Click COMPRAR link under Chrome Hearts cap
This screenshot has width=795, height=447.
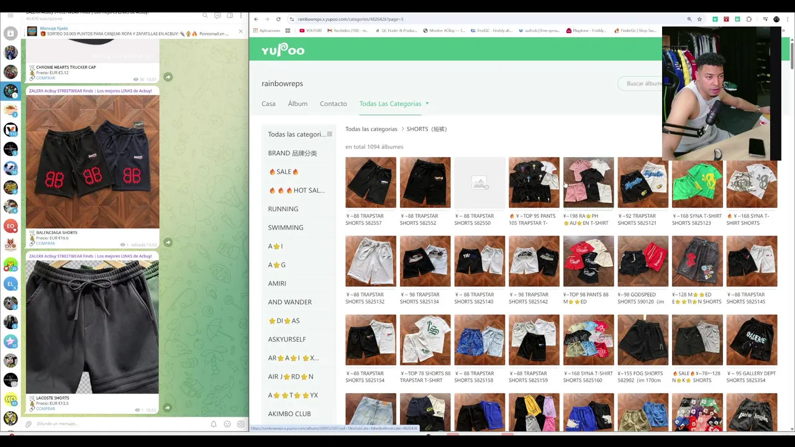[x=45, y=78]
